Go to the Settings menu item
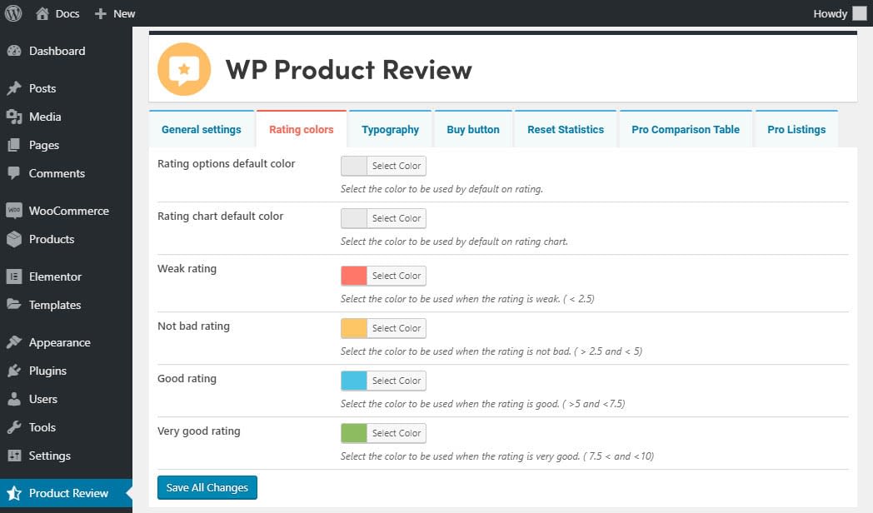 pyautogui.click(x=49, y=456)
